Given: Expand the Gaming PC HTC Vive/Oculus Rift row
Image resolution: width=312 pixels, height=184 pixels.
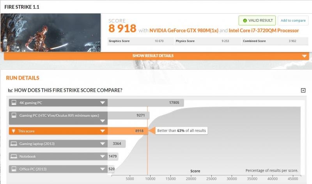Looking at the screenshot, I should [103, 121].
